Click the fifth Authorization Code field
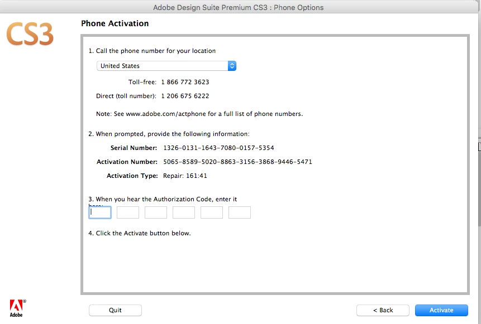 (212, 212)
